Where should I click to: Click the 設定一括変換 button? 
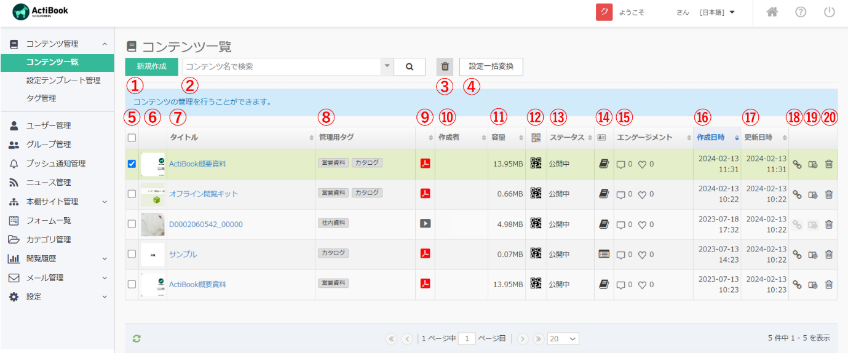pyautogui.click(x=491, y=66)
